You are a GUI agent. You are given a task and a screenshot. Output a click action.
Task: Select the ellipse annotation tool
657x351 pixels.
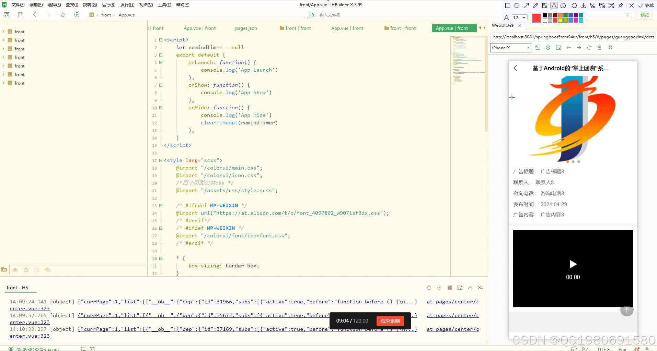(x=517, y=5)
